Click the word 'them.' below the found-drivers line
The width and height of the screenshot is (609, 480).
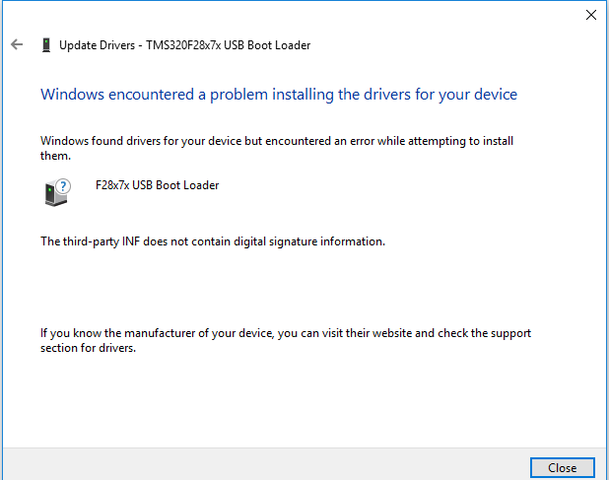pos(55,156)
